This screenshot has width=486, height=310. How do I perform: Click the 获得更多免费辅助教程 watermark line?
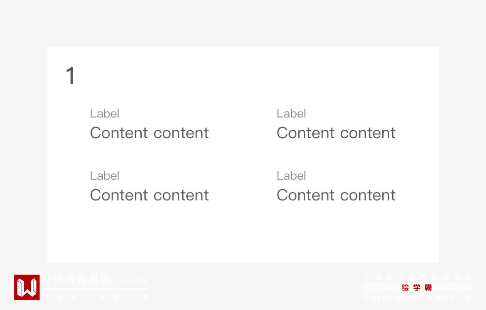(418, 278)
